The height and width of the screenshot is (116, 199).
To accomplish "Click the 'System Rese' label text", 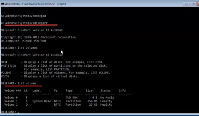I will pos(42,101).
